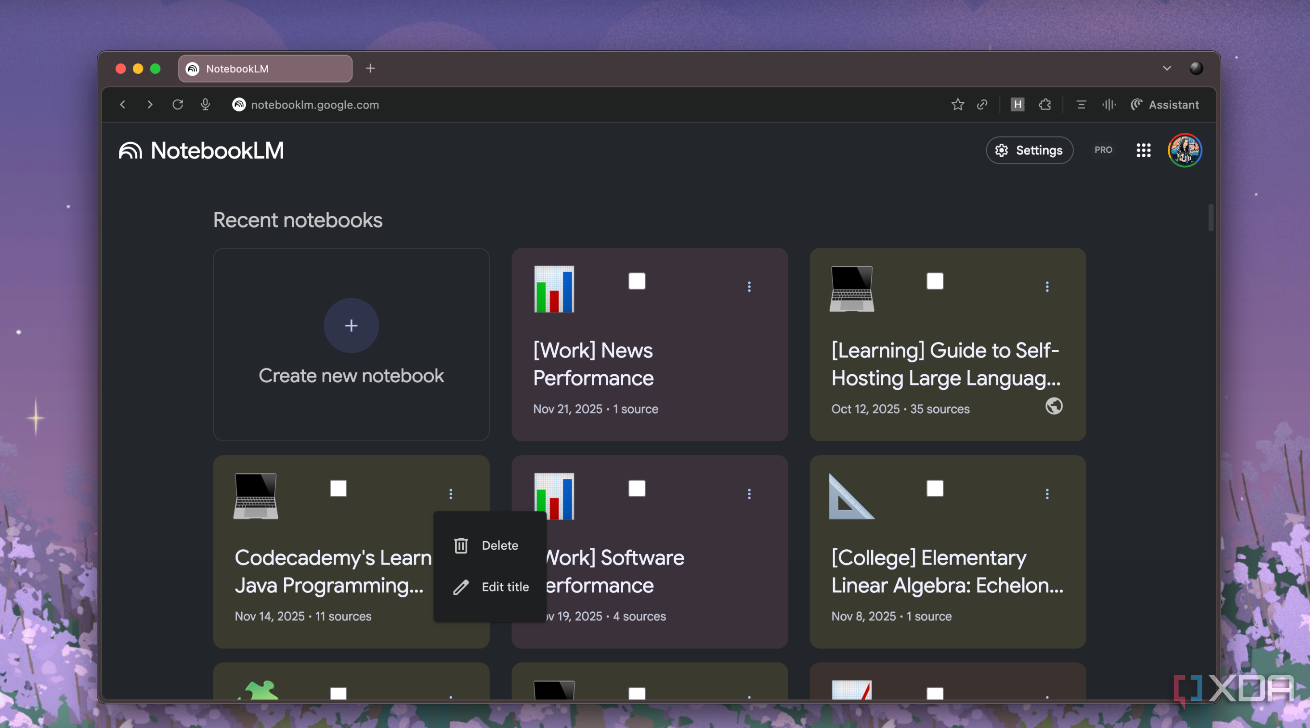Tick the checkbox on the Software Performance card
The image size is (1310, 728).
click(x=636, y=489)
